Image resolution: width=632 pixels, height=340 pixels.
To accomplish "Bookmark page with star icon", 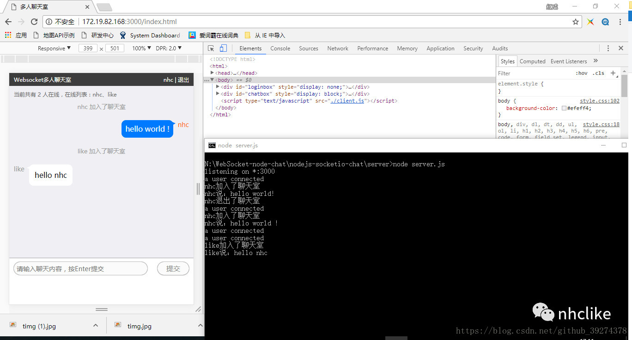I will click(x=576, y=22).
